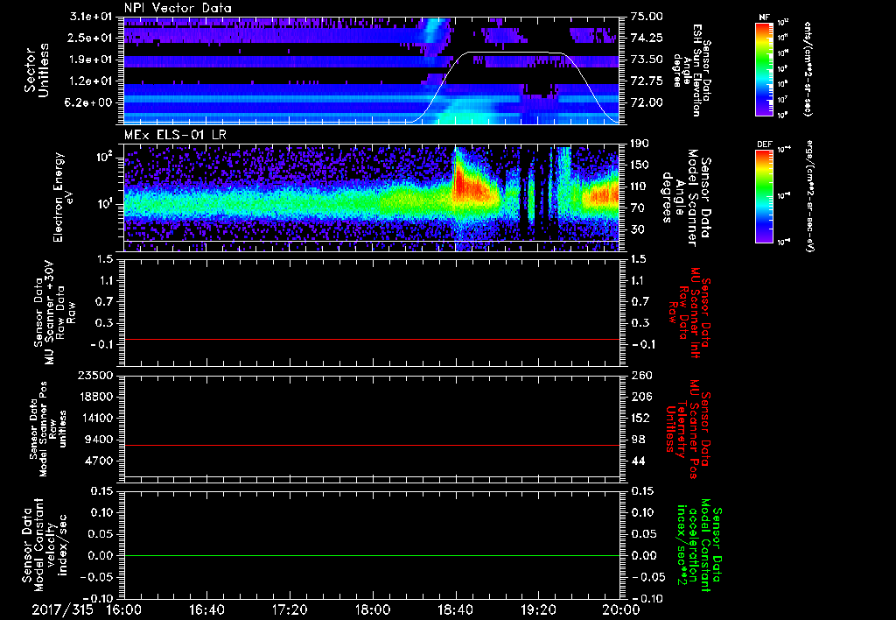
Task: Click the NPI Vector Data panel title
Action: pos(178,8)
